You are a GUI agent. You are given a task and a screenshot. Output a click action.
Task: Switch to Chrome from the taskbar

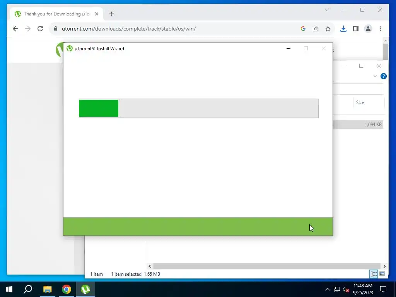tap(67, 289)
